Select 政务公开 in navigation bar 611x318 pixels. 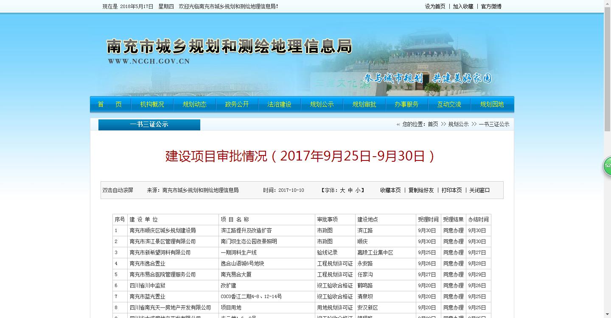(x=237, y=104)
